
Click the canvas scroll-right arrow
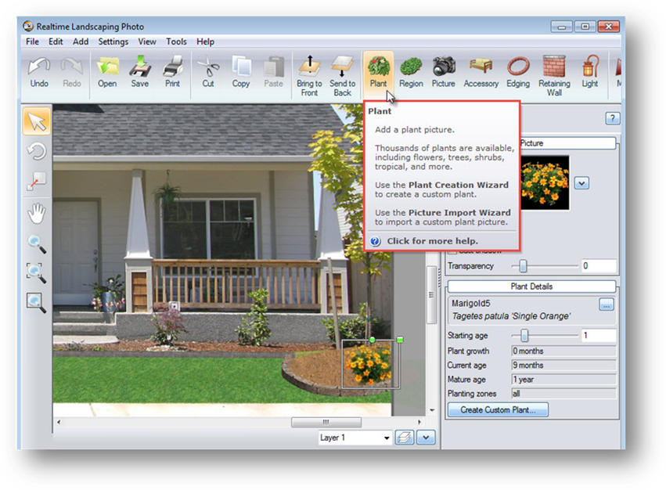(x=419, y=422)
